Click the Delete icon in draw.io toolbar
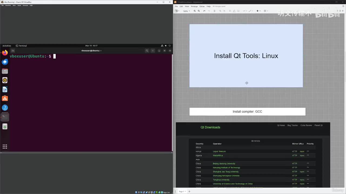This screenshot has width=346, height=194. coord(215,11)
